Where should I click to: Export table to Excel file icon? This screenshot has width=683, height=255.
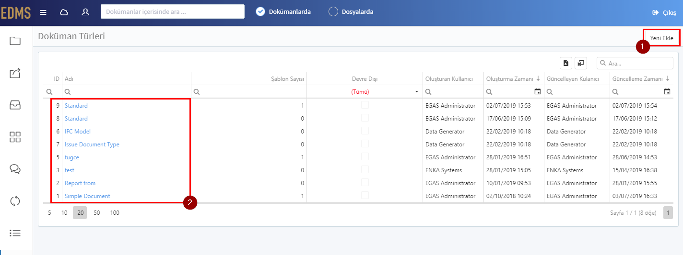pos(566,63)
